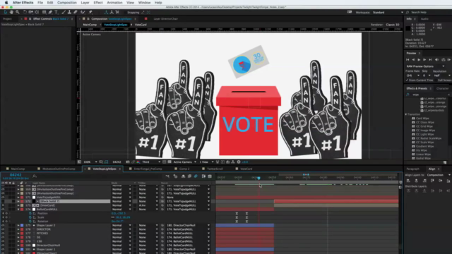Jump to last frame in Preview panel

[430, 59]
